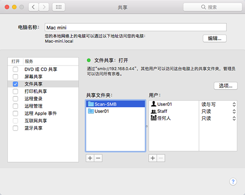Select 任何人 name in the users list
The image size is (245, 195).
click(x=164, y=118)
